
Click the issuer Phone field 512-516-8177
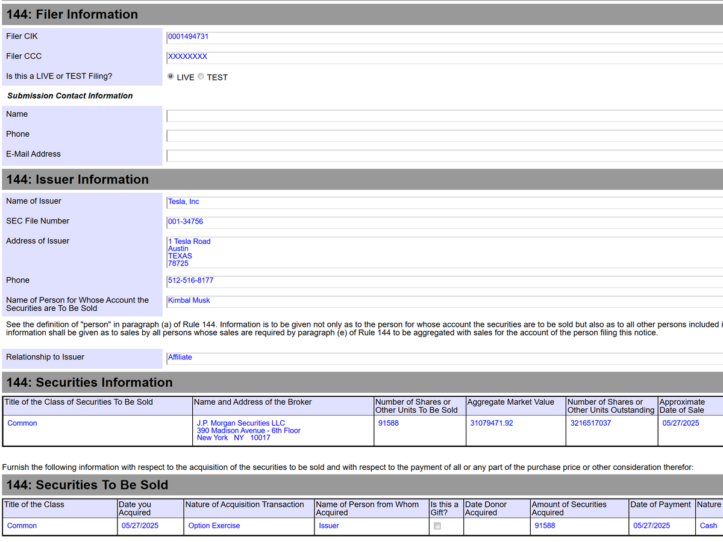(445, 281)
